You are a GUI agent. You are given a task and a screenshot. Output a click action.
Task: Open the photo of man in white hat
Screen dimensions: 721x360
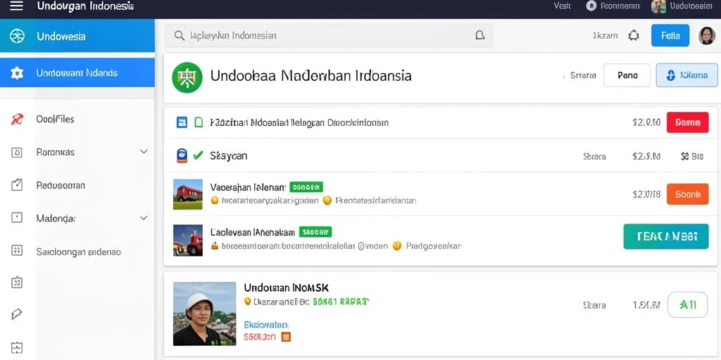[205, 314]
